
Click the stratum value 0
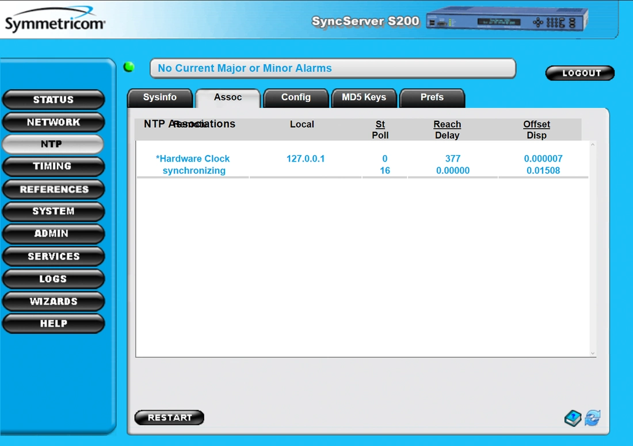pyautogui.click(x=385, y=159)
